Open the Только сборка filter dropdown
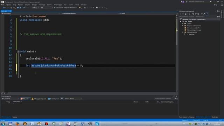224x126 pixels. click(x=73, y=99)
